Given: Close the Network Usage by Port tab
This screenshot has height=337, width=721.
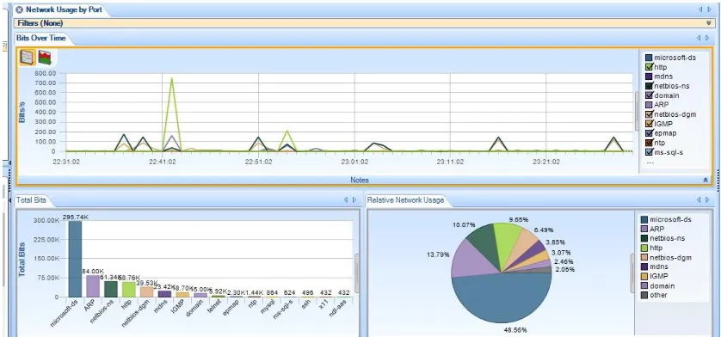Looking at the screenshot, I should (x=19, y=9).
